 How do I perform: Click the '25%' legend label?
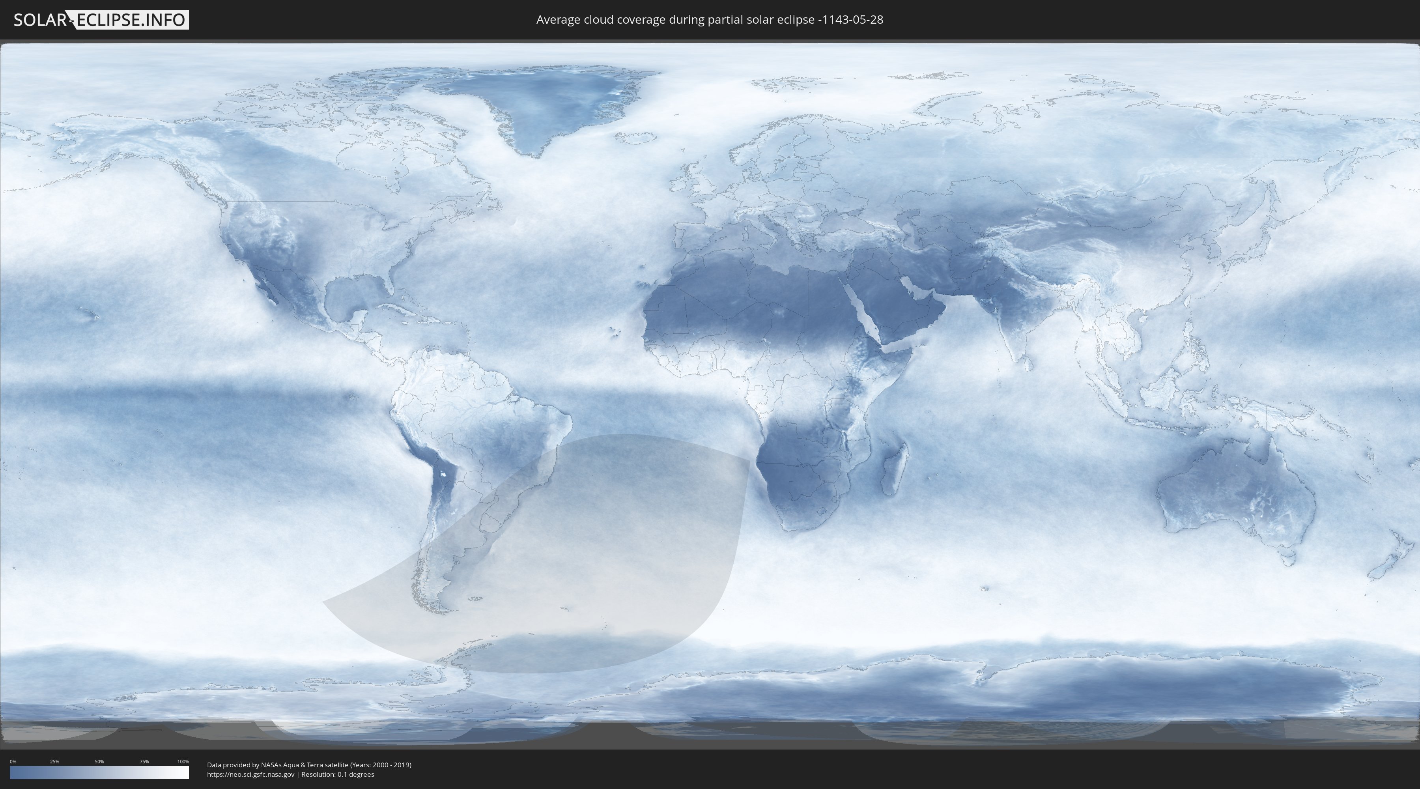coord(54,761)
